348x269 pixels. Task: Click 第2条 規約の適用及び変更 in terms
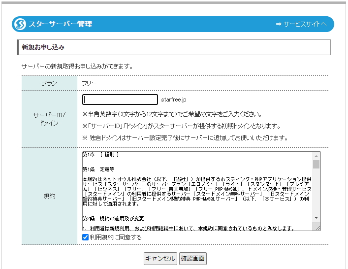pyautogui.click(x=113, y=219)
